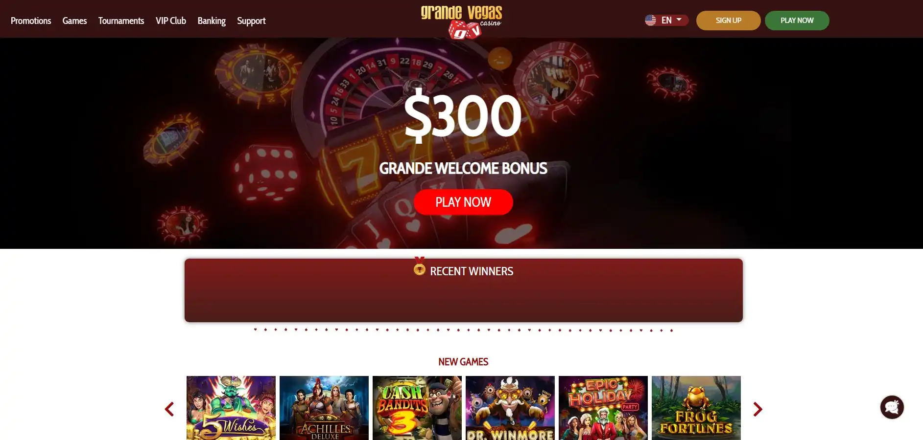
Task: Click the trophy medal icon beside Recent Winners
Action: click(419, 267)
